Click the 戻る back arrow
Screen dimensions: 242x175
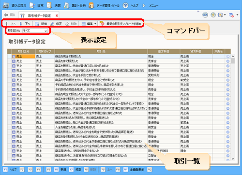coord(9,15)
